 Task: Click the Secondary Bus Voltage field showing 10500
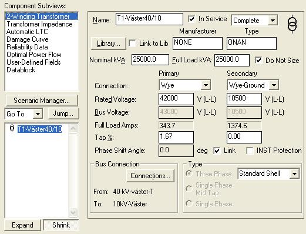[244, 112]
